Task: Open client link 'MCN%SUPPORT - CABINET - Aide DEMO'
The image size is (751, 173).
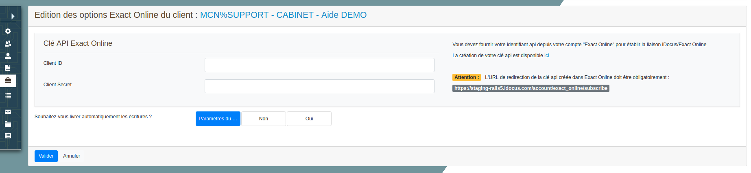Action: [283, 15]
